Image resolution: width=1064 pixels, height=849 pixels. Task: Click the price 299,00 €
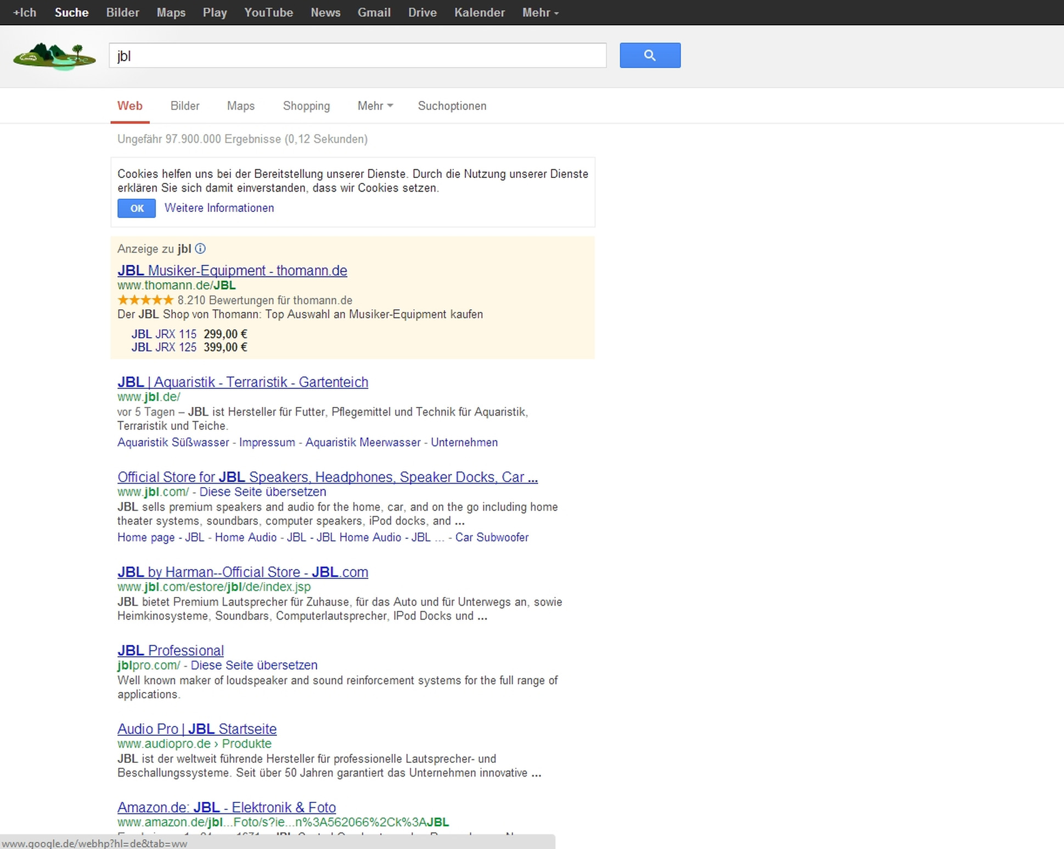click(x=225, y=334)
